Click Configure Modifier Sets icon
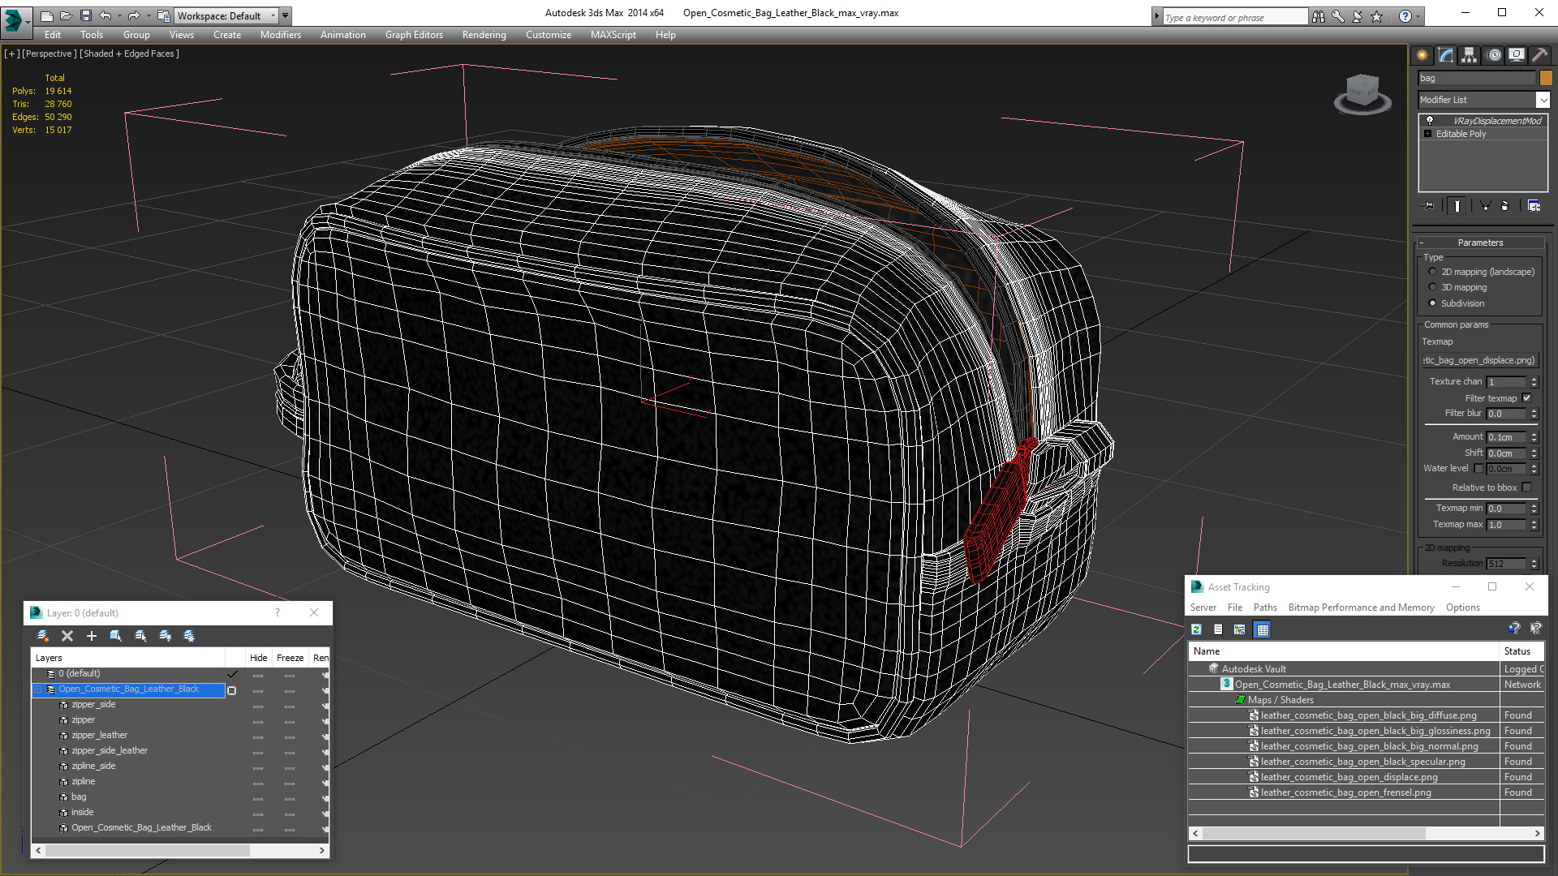 click(x=1534, y=206)
